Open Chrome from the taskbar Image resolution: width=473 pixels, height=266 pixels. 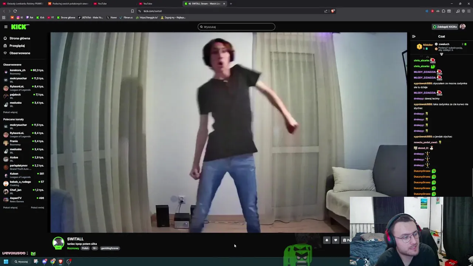[x=53, y=262]
